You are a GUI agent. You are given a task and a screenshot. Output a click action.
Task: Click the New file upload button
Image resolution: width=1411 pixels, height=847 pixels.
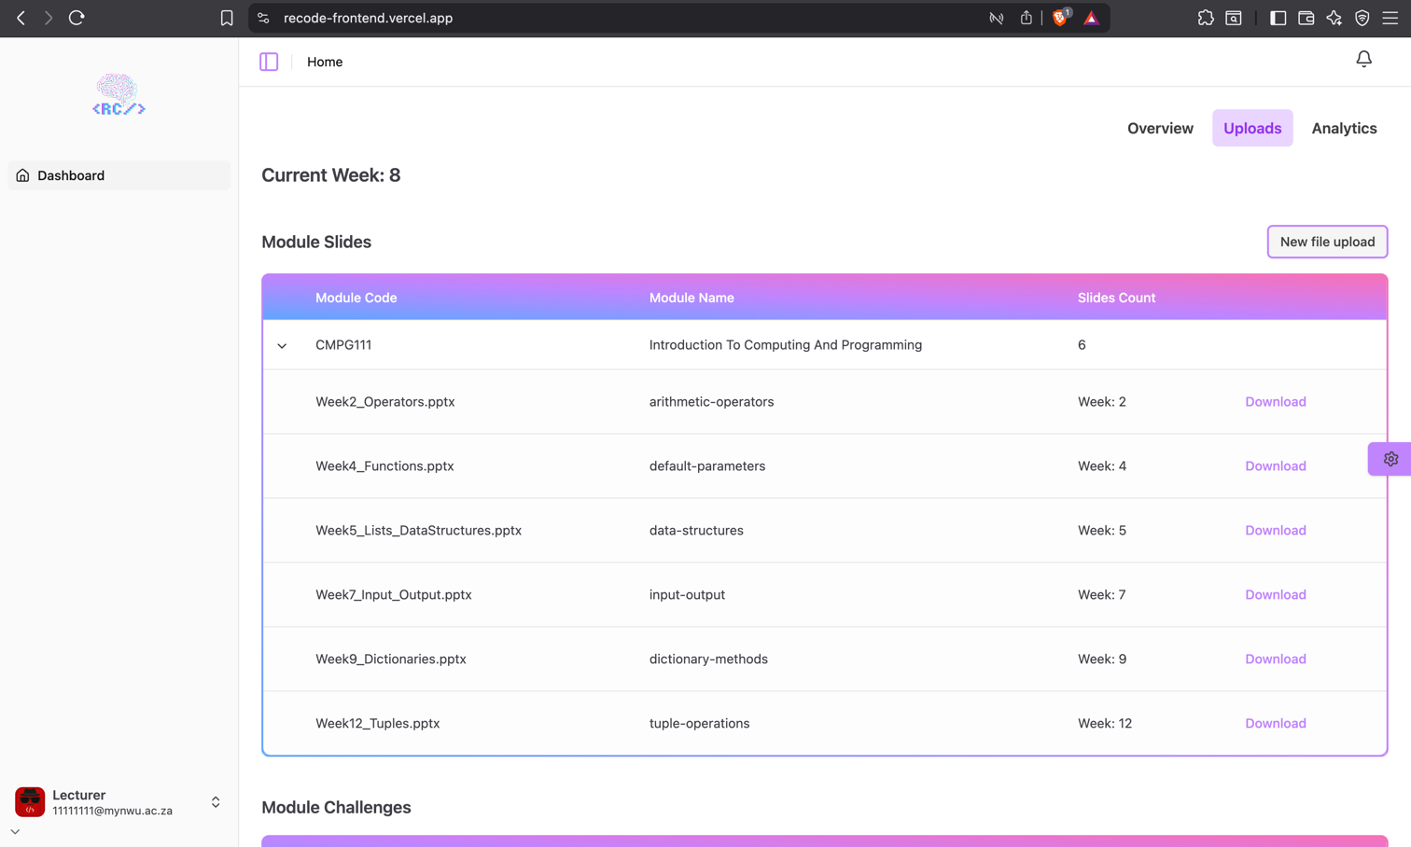tap(1327, 242)
